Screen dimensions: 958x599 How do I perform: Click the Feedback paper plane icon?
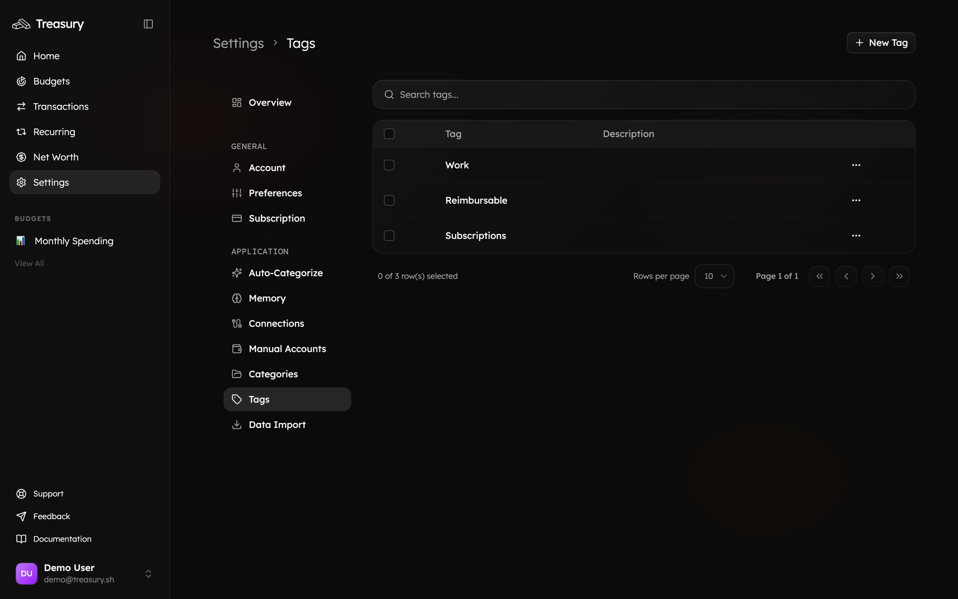tap(21, 516)
